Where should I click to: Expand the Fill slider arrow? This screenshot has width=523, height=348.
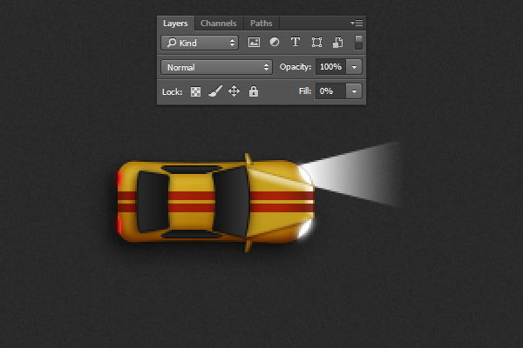point(354,91)
